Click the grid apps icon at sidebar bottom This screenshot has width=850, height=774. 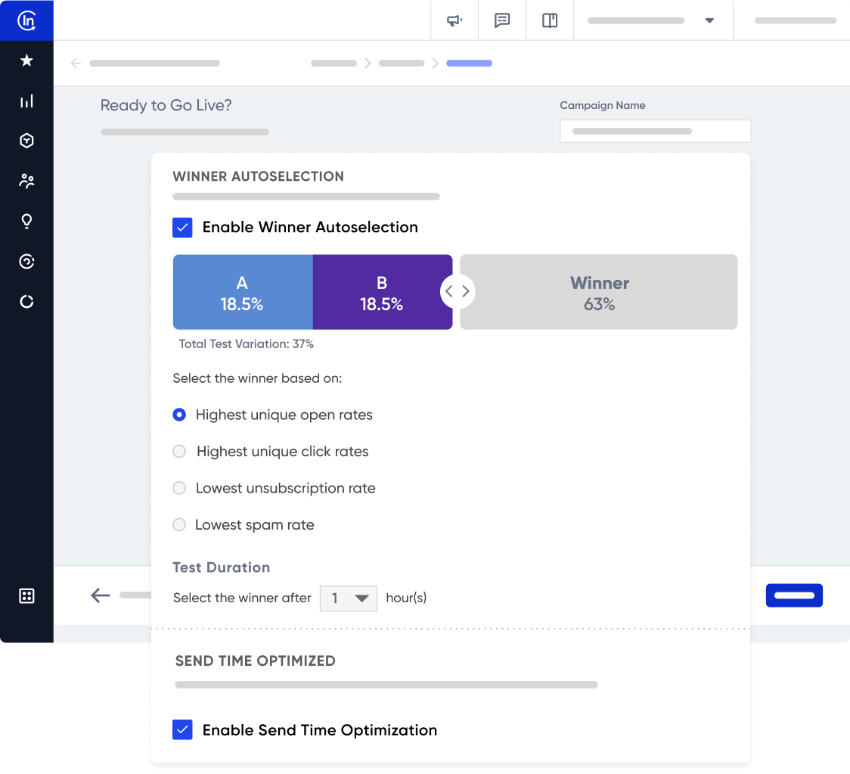[x=26, y=595]
